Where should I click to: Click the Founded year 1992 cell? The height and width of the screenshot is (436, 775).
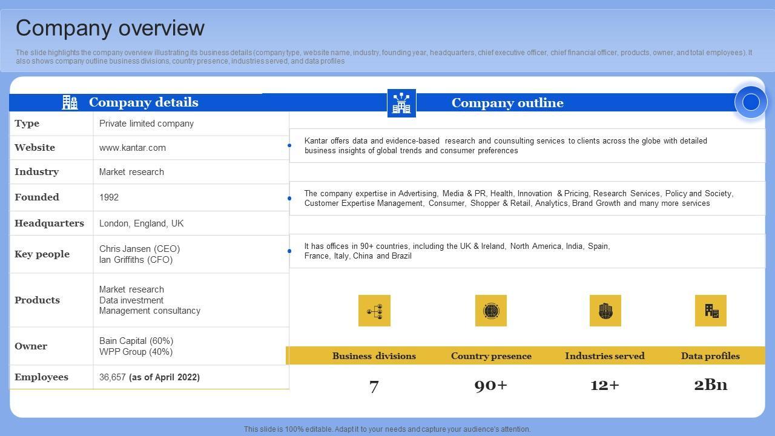[109, 197]
